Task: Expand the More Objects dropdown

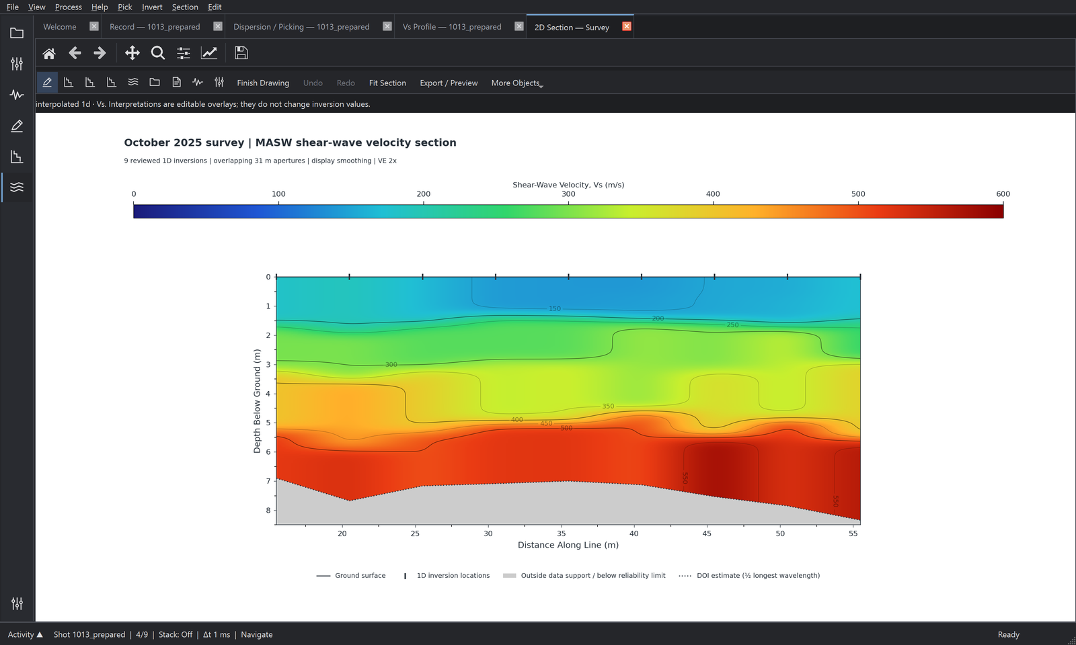Action: click(x=517, y=83)
